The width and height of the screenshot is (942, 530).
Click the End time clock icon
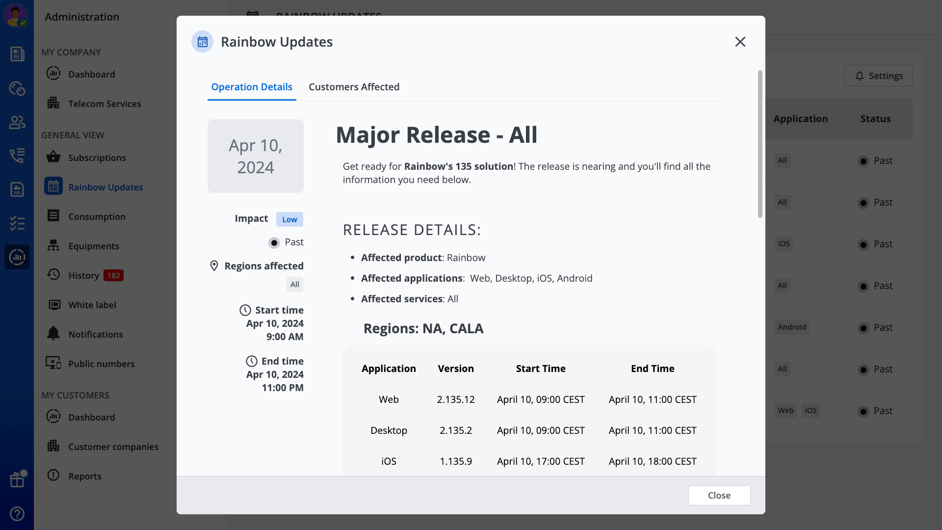252,361
